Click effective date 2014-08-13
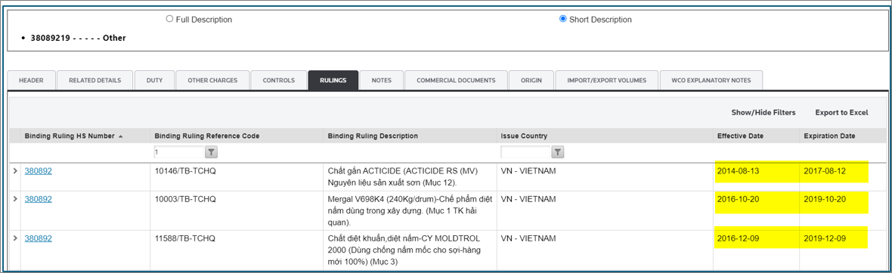The image size is (892, 273). 739,171
